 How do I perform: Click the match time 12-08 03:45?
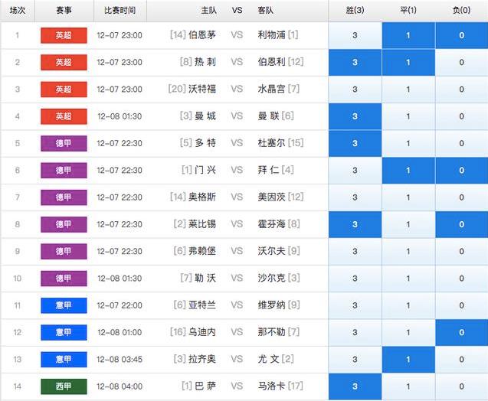(x=120, y=360)
